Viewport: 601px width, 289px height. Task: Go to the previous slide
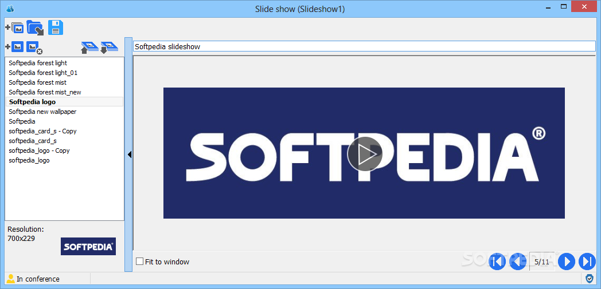point(517,262)
